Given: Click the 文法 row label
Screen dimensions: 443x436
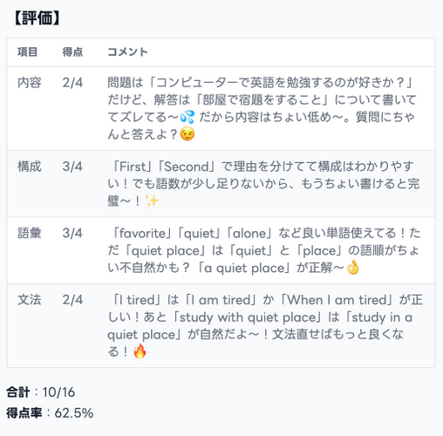Looking at the screenshot, I should (30, 300).
